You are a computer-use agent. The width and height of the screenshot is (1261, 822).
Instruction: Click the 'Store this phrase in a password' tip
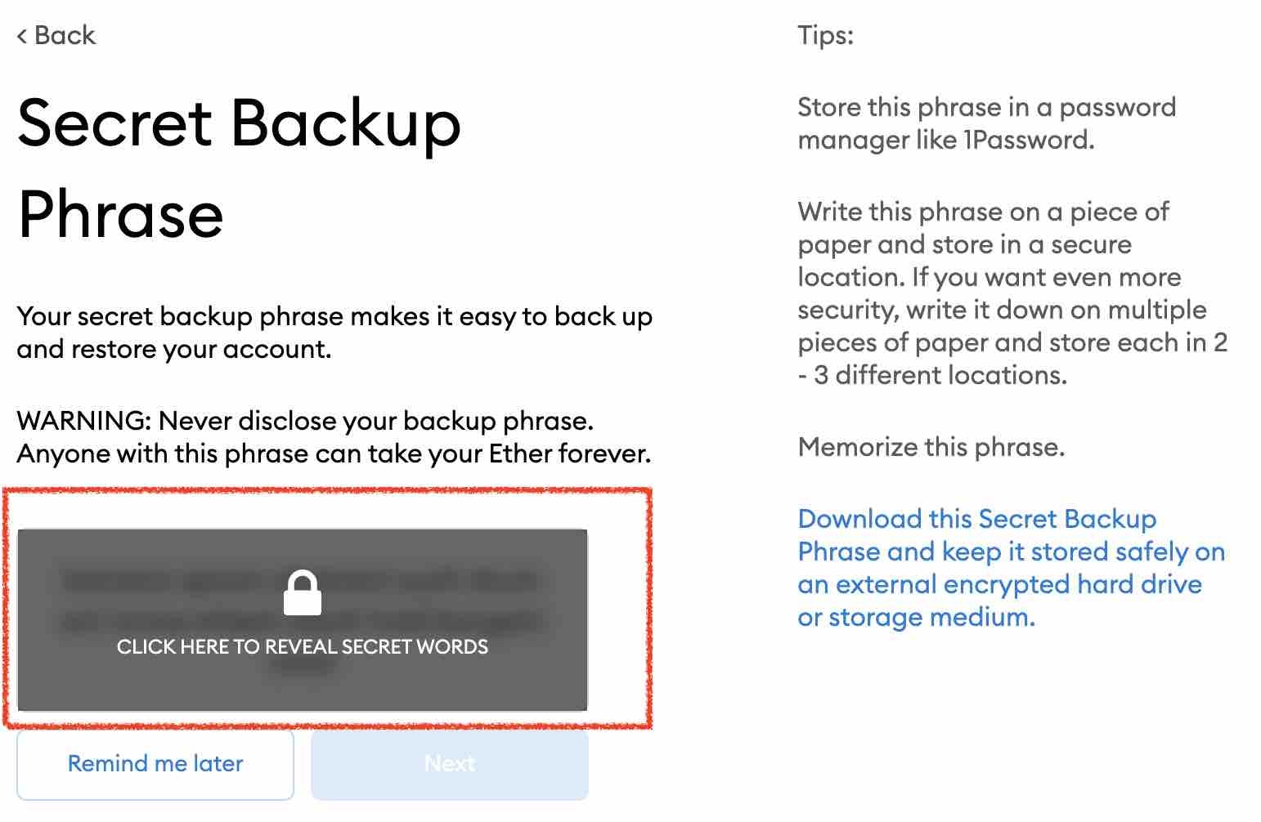986,107
